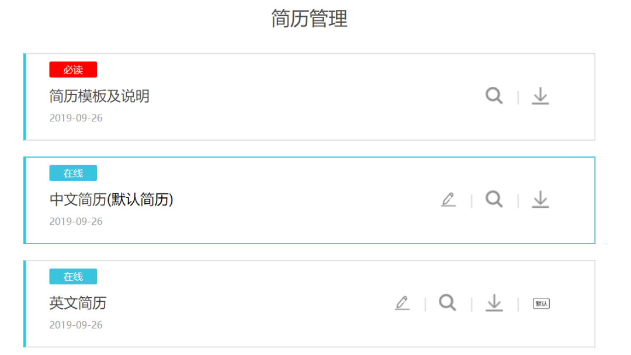
Task: Edit 英文简历 with the pencil icon
Action: tap(402, 302)
